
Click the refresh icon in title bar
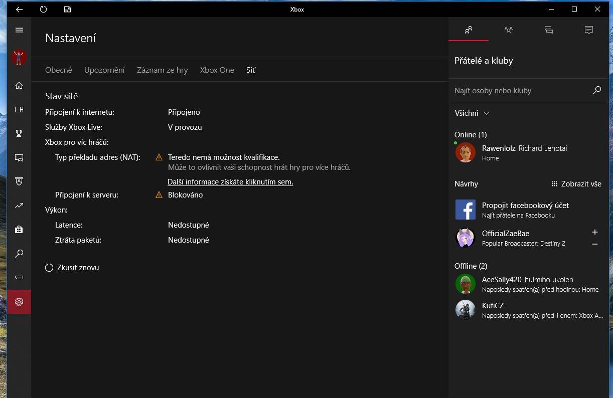[x=43, y=9]
